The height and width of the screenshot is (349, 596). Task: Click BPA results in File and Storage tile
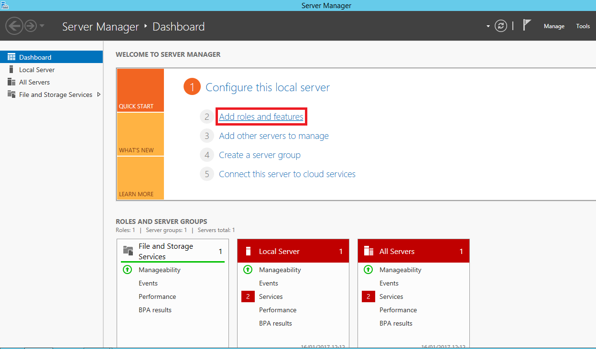(155, 310)
